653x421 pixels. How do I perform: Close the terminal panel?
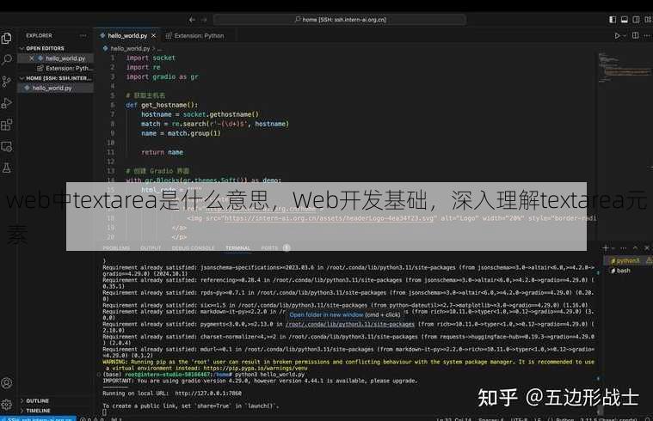pos(647,248)
